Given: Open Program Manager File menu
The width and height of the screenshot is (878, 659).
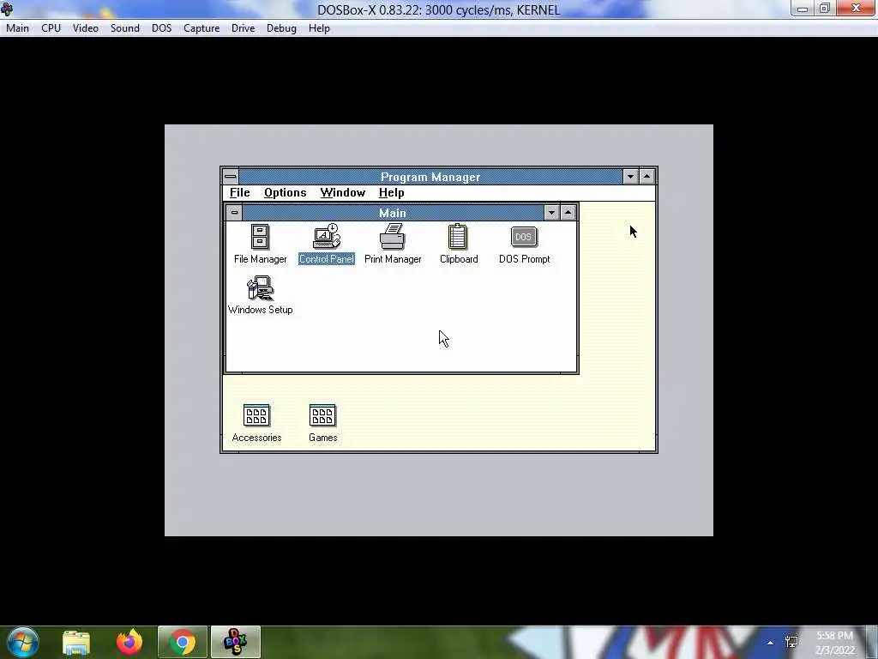Looking at the screenshot, I should coord(240,193).
